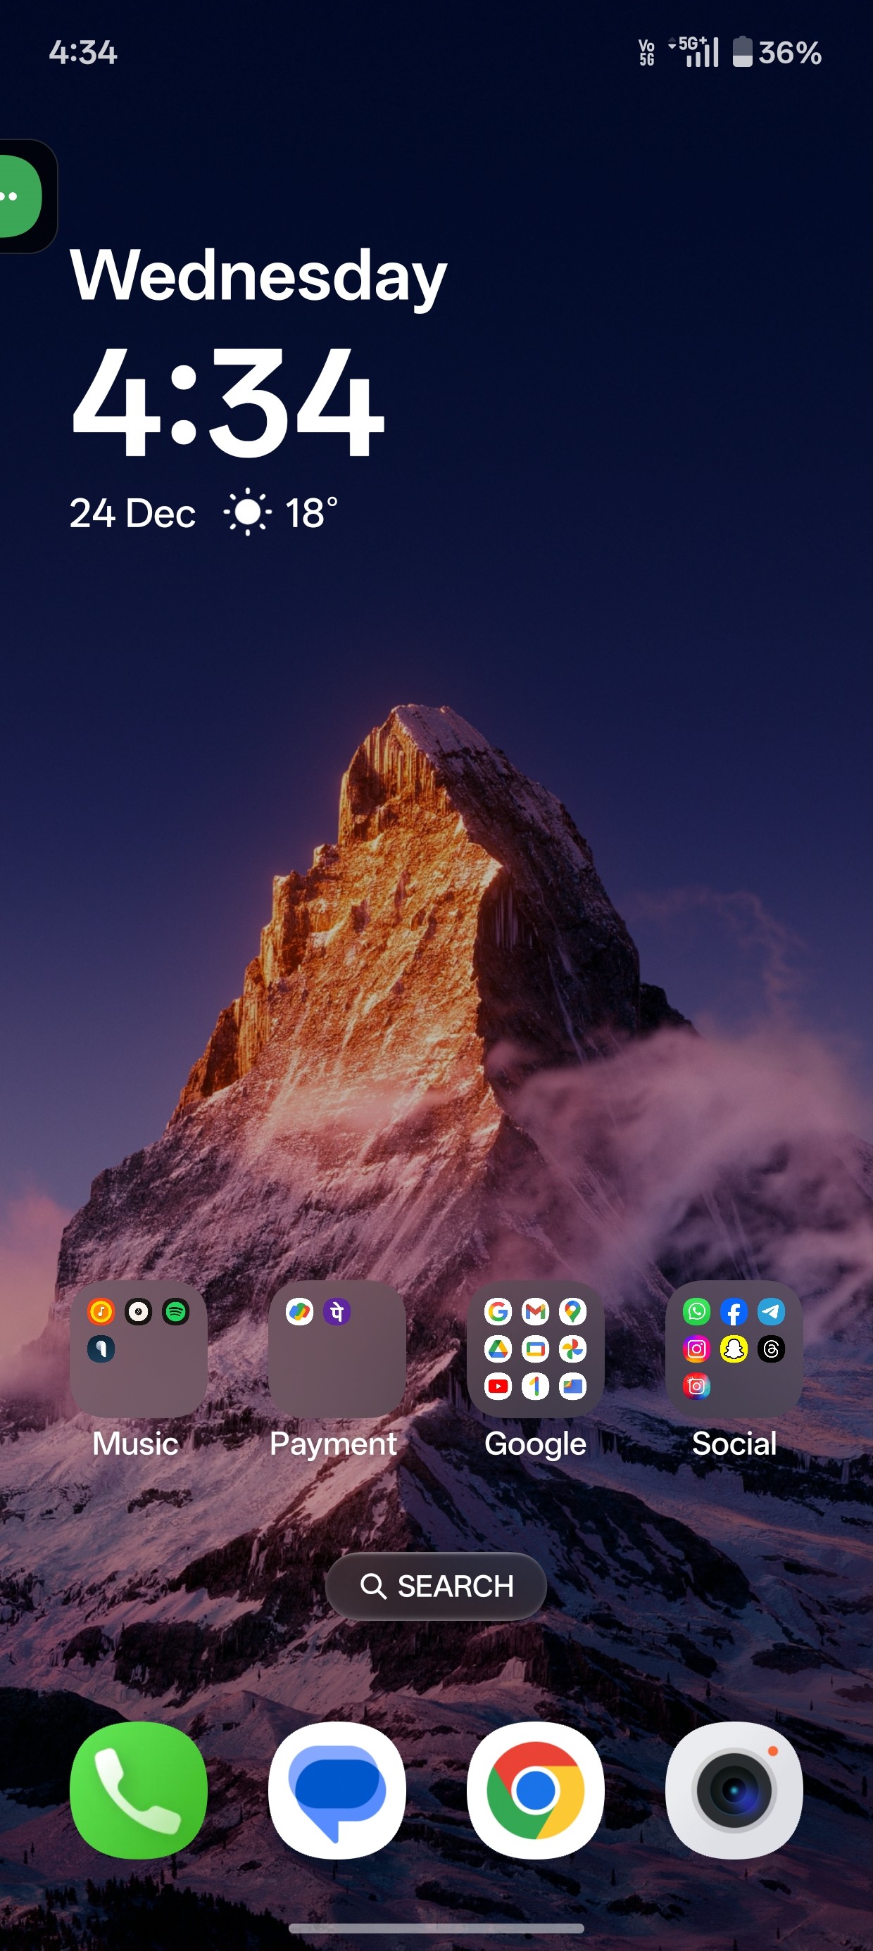Launch the Camera app
The height and width of the screenshot is (1951, 873).
[734, 1790]
